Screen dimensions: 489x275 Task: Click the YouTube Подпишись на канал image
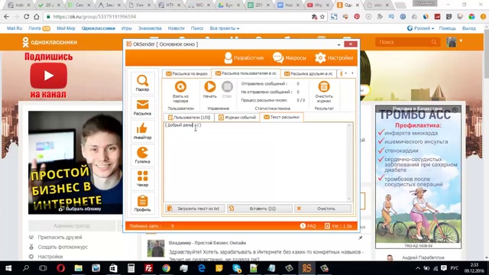48,76
